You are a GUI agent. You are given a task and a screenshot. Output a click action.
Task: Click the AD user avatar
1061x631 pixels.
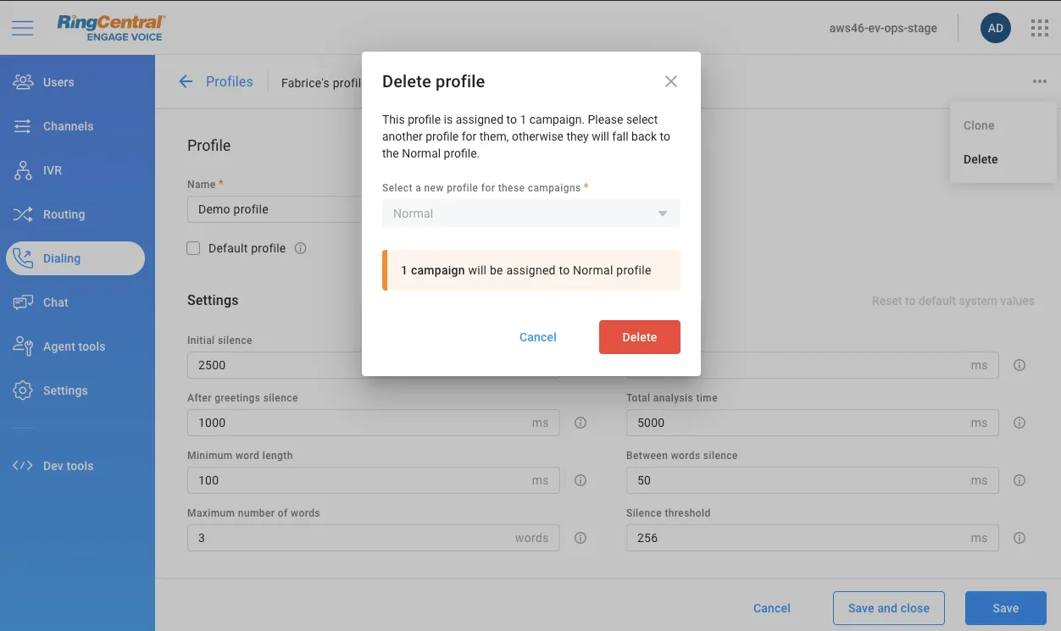pos(995,28)
